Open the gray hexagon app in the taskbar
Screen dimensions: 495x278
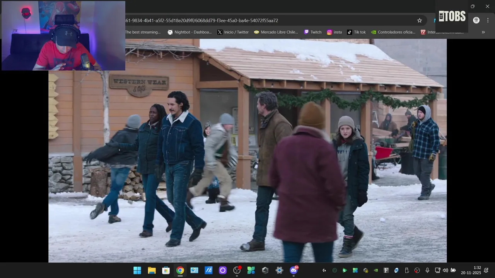point(265,270)
